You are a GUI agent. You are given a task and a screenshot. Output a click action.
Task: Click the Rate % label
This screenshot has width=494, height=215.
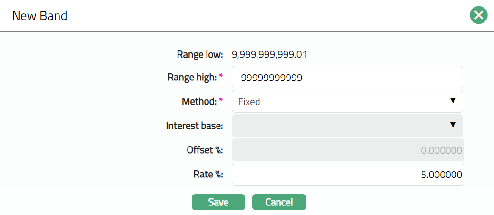pos(207,175)
